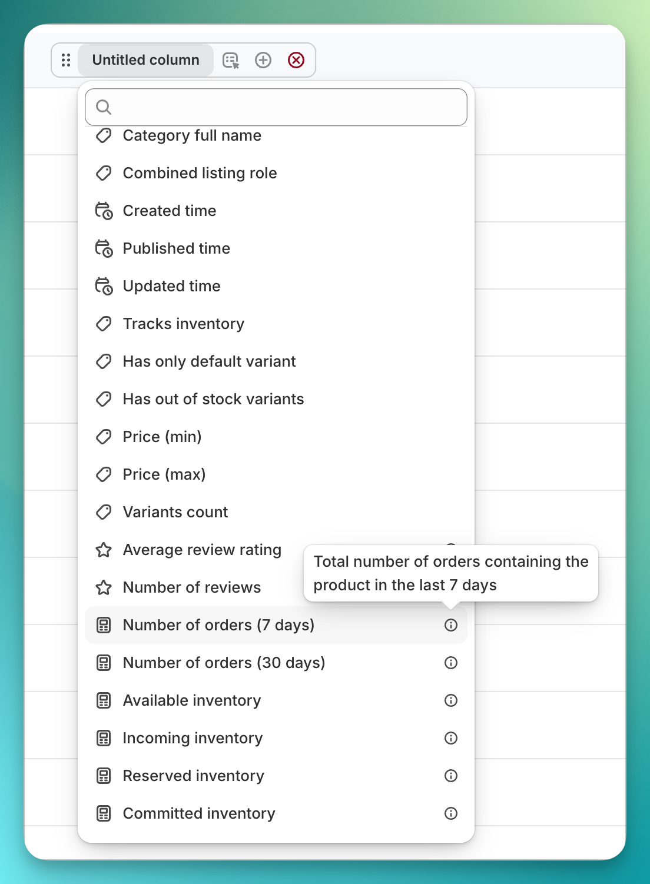
Task: Select Number of orders (7 days)
Action: (218, 625)
